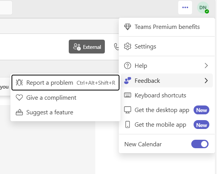Open the three-dots more options menu
Screen dimensions: 217x174
(185, 7)
